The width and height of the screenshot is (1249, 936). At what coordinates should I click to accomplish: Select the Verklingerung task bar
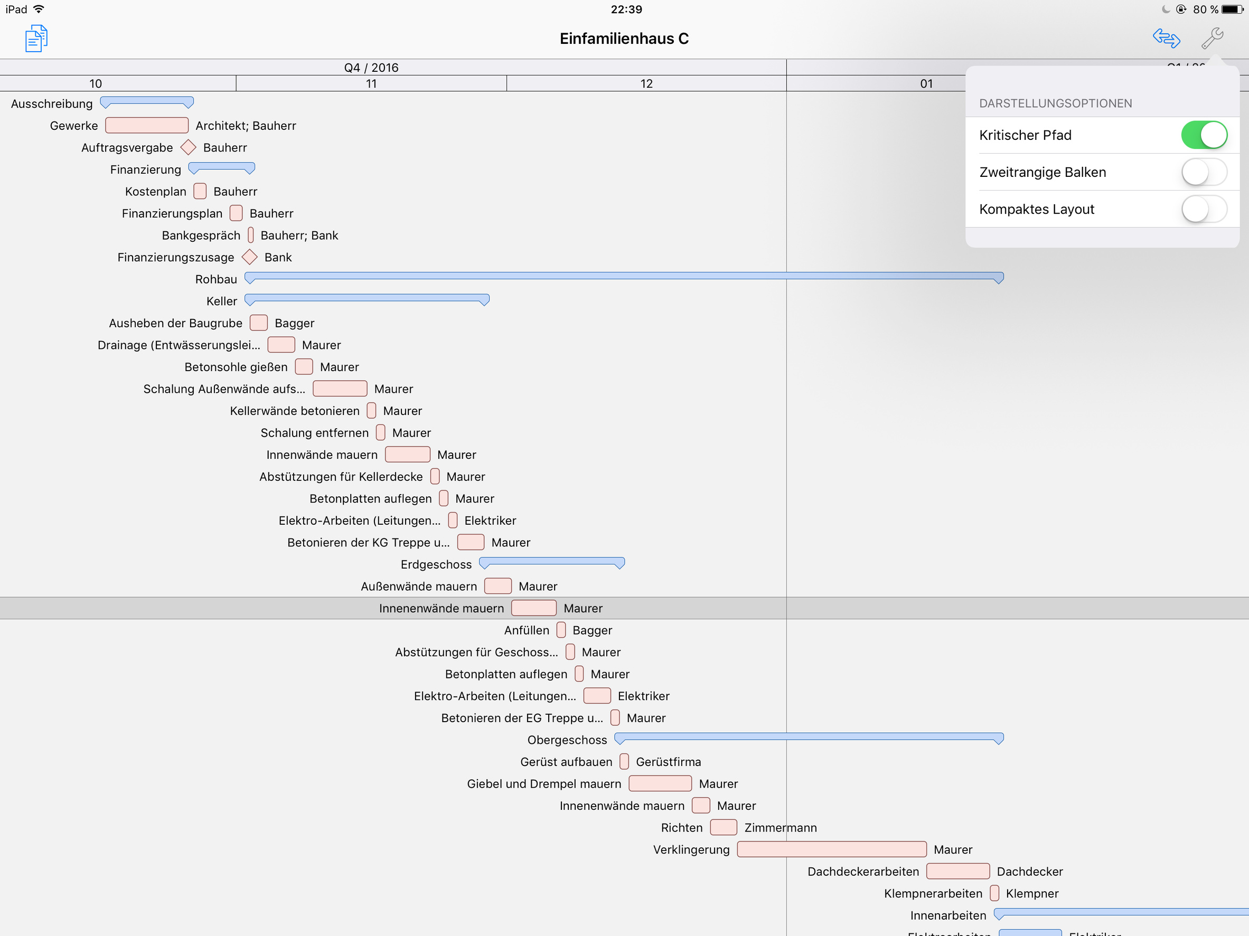click(831, 849)
